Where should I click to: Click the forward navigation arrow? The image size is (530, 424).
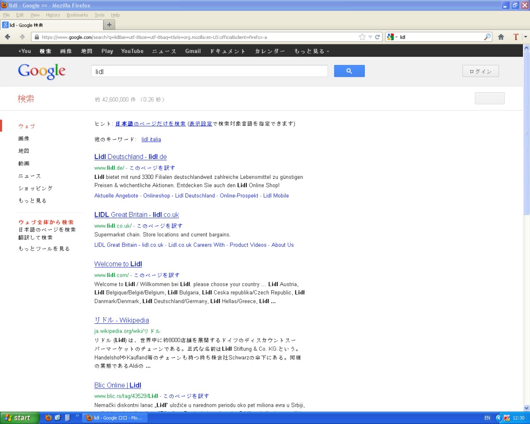pos(22,37)
